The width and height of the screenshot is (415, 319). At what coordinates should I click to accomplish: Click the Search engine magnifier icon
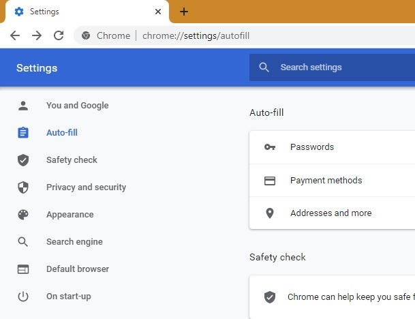click(x=23, y=242)
